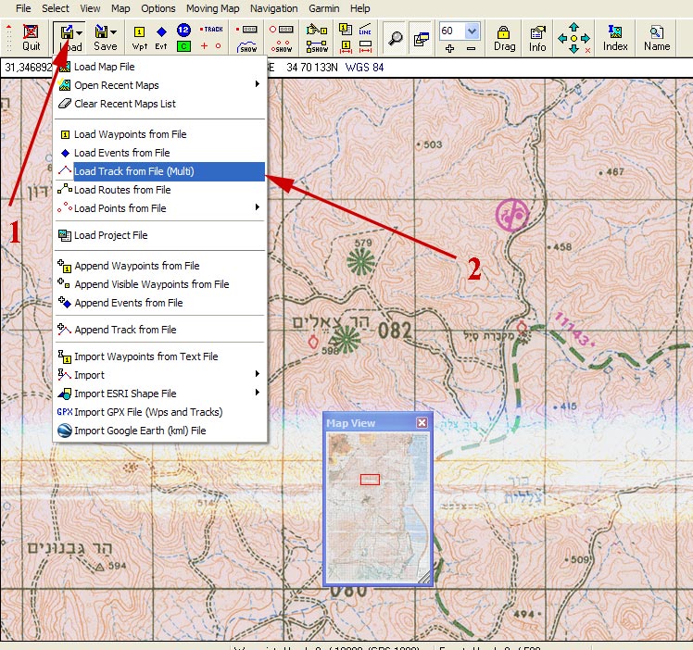The height and width of the screenshot is (650, 693).
Task: Open the Save dropdown arrow
Action: [114, 31]
